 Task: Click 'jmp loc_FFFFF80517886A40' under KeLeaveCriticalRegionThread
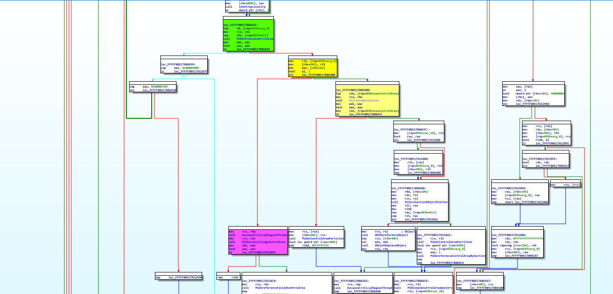click(357, 291)
